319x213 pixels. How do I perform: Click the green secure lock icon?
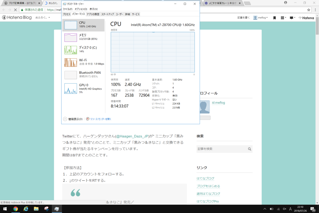(x=22, y=10)
